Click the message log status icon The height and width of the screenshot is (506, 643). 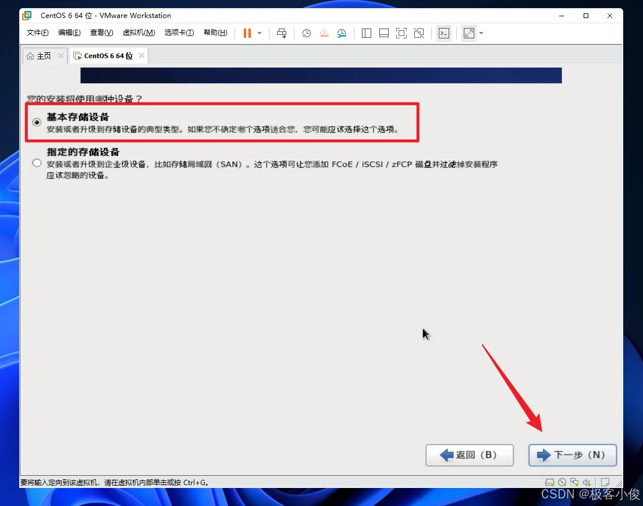point(605,482)
